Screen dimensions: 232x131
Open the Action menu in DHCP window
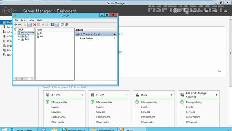click(x=24, y=20)
